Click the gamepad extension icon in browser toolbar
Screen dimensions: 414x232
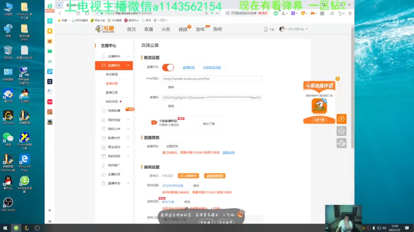coord(312,13)
